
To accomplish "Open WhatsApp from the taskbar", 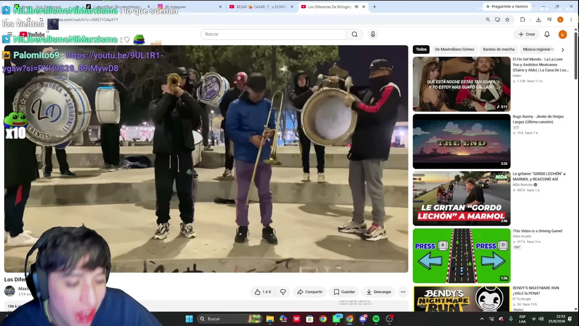I will pyautogui.click(x=336, y=319).
